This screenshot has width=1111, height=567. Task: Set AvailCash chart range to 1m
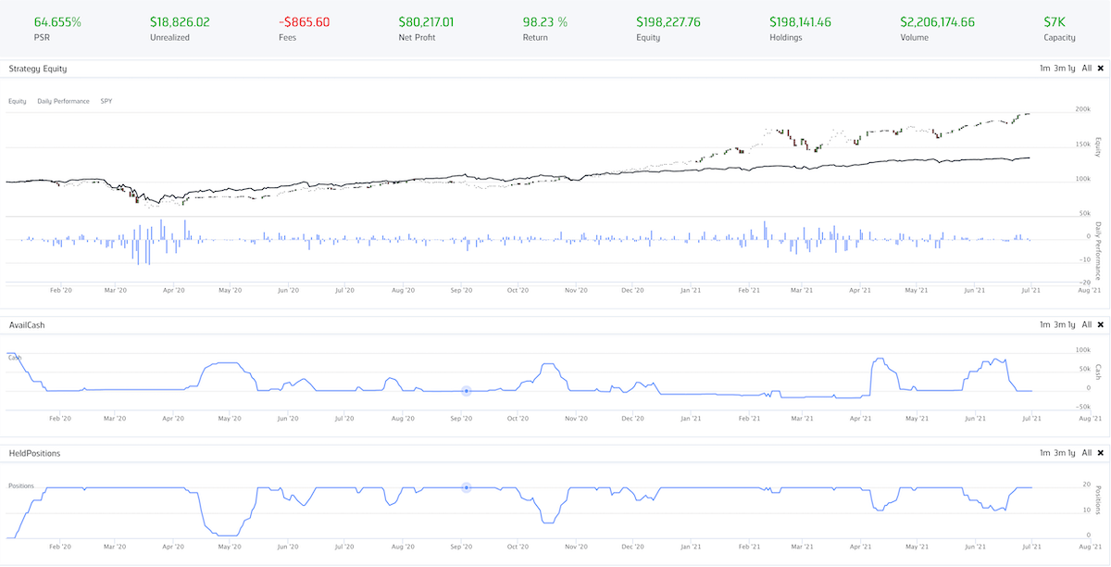point(1044,325)
